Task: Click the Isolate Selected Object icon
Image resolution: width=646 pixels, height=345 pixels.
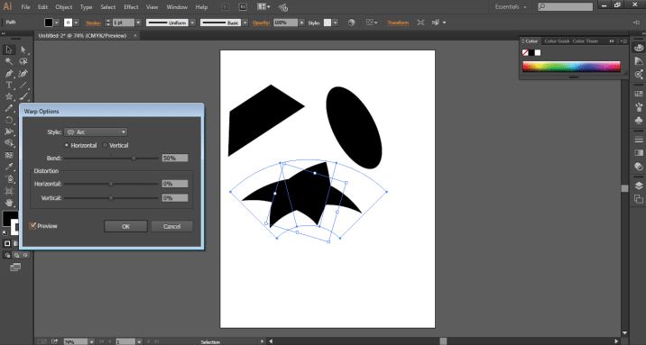Action: pyautogui.click(x=420, y=23)
